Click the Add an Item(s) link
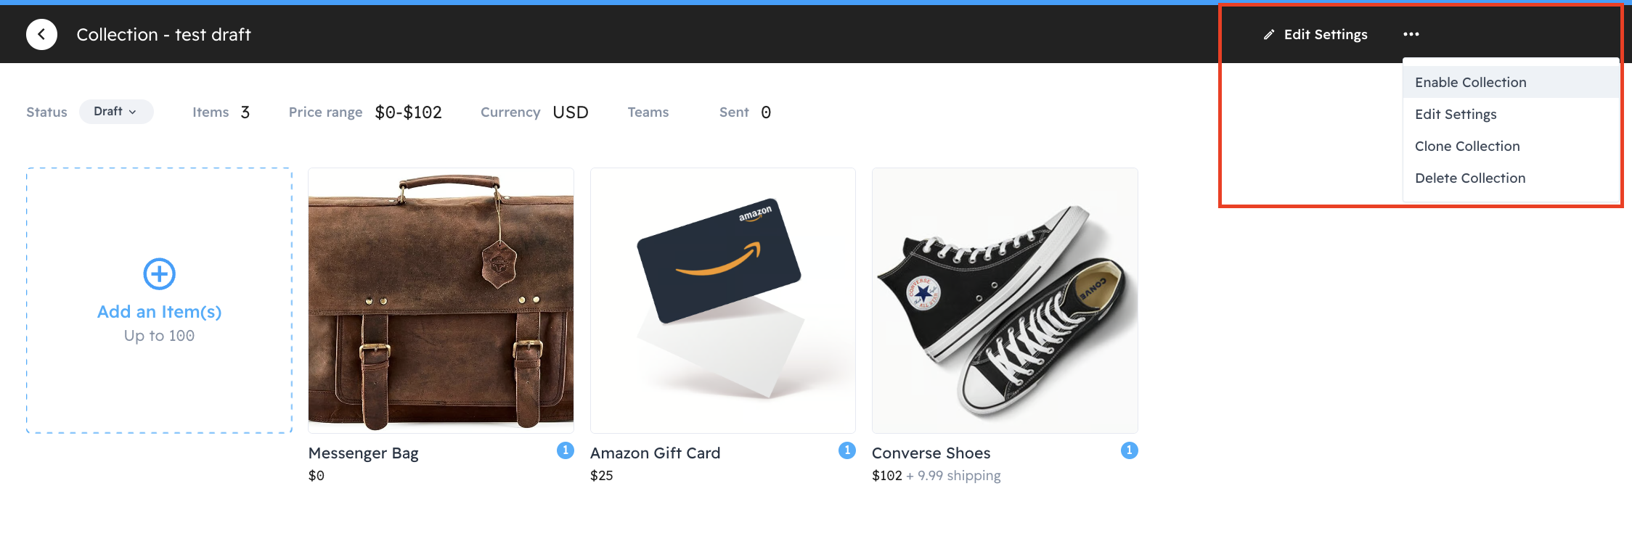The height and width of the screenshot is (544, 1632). pyautogui.click(x=159, y=311)
